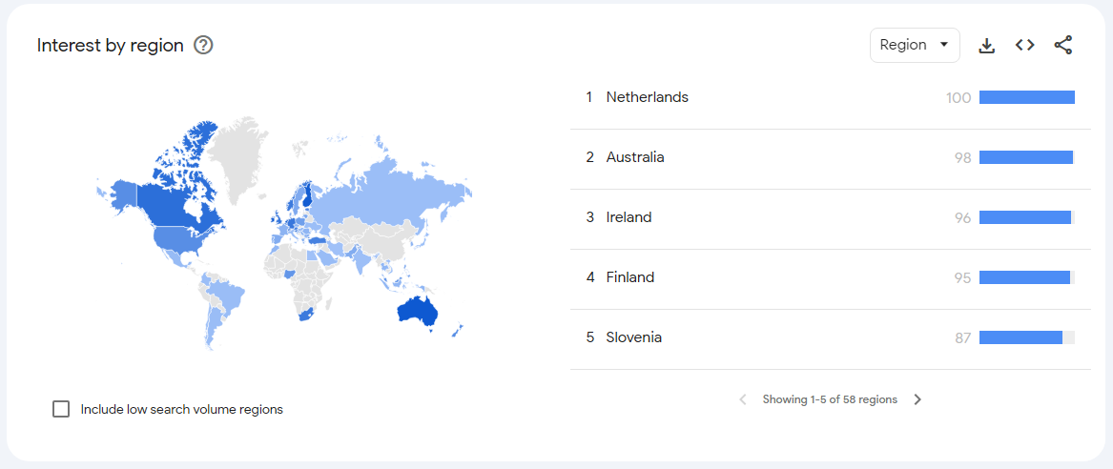
Task: Open the help icon beside Interest by region
Action: 203,46
